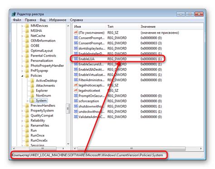215x169 pixels.
Task: Select the EnableLUA value name
Action: (87, 59)
